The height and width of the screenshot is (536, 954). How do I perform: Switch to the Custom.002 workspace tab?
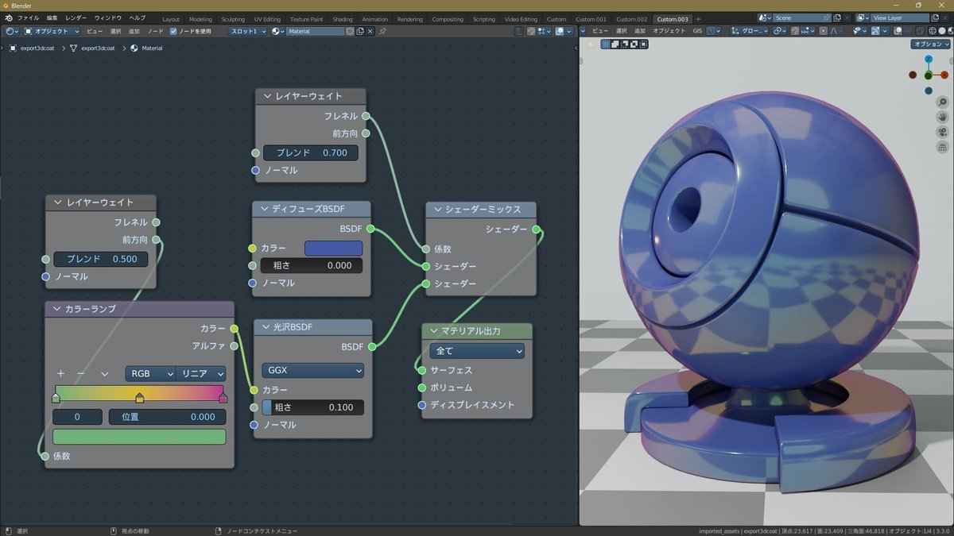click(632, 18)
